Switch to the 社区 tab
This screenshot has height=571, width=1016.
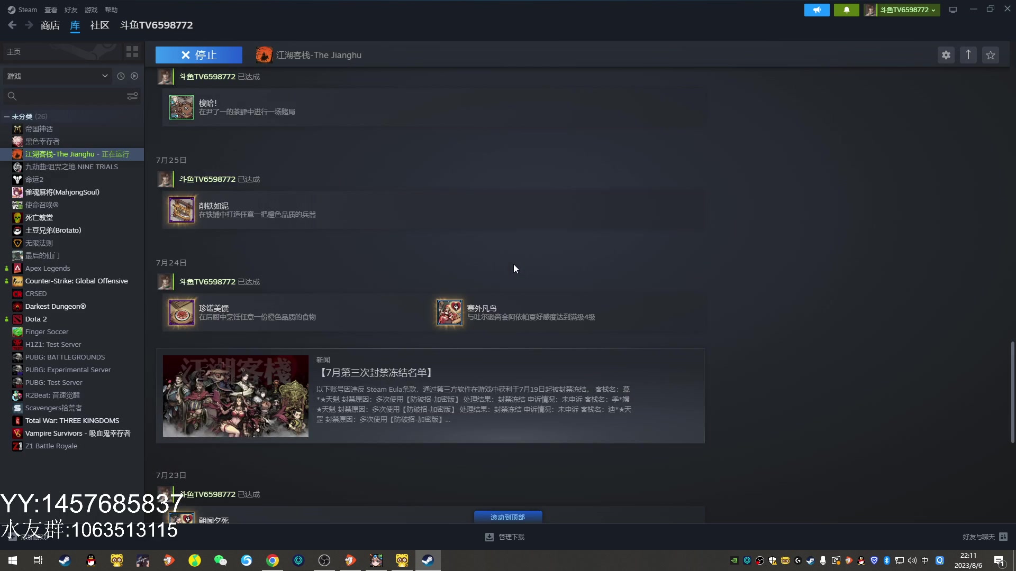(99, 25)
